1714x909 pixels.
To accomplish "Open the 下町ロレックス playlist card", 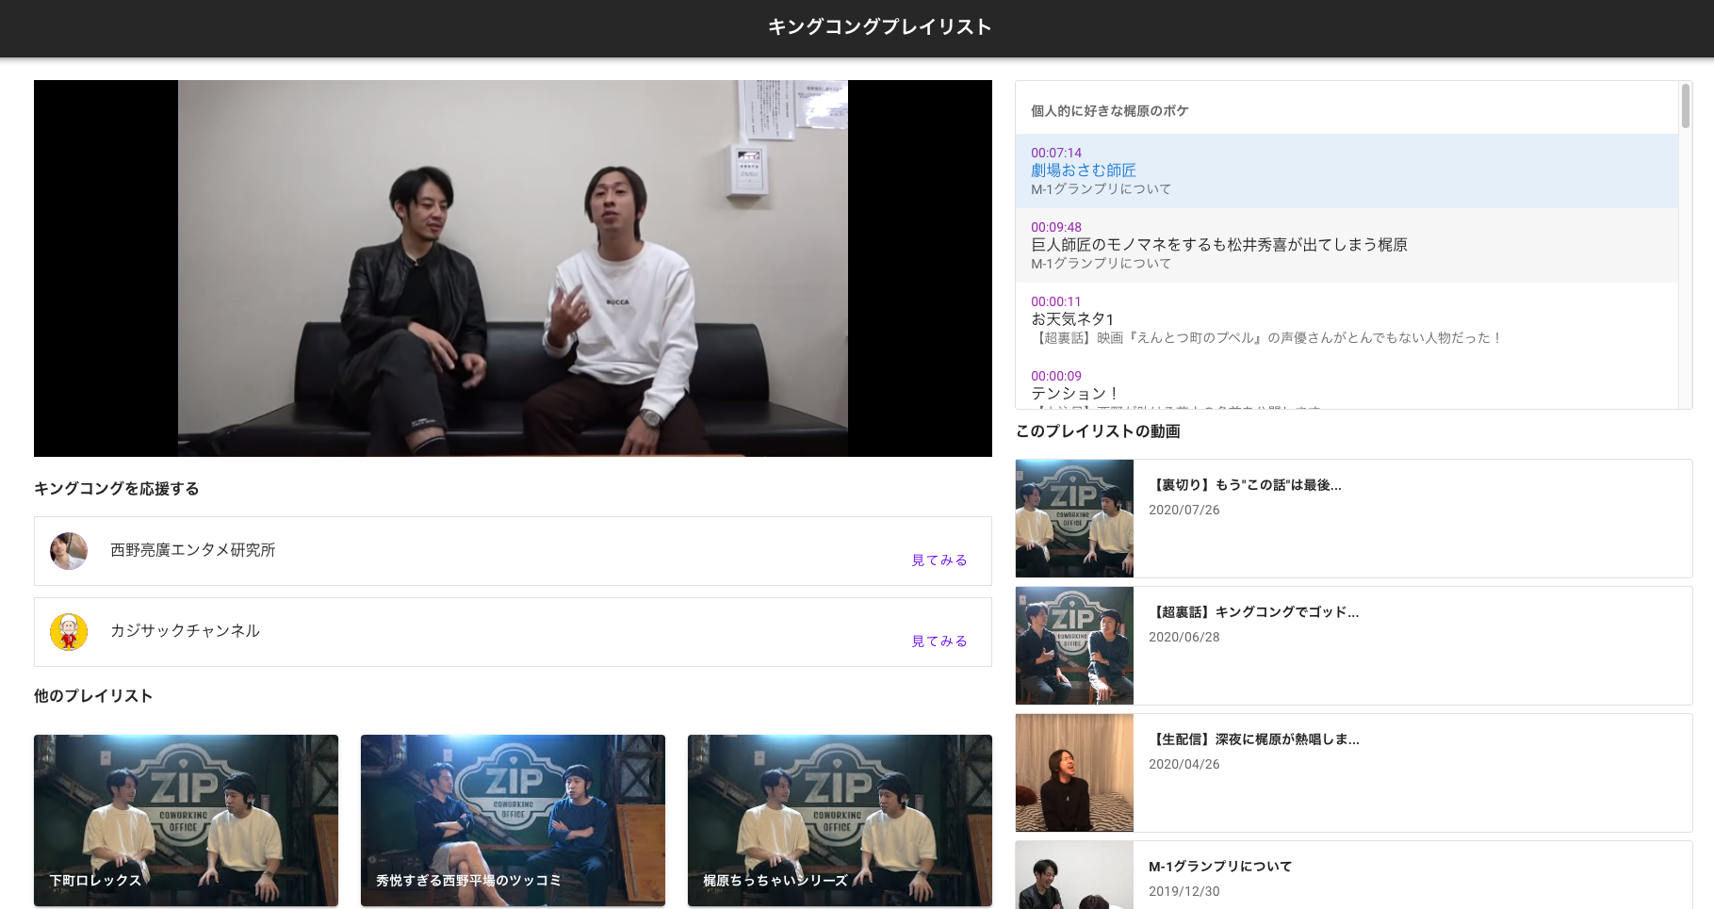I will [x=186, y=820].
